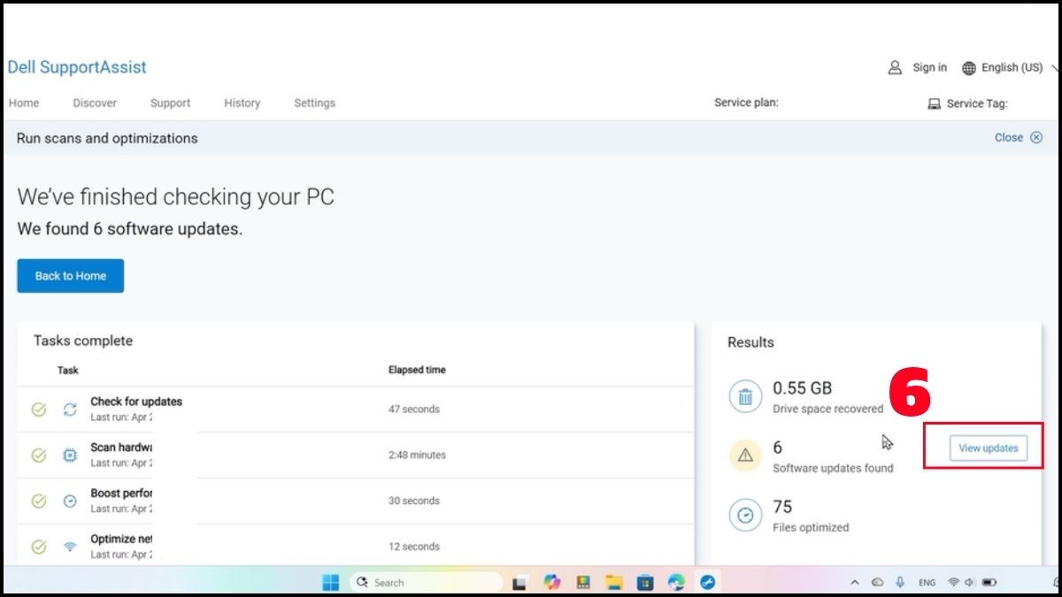The height and width of the screenshot is (597, 1062).
Task: Click the 'Files optimized' label
Action: click(811, 528)
